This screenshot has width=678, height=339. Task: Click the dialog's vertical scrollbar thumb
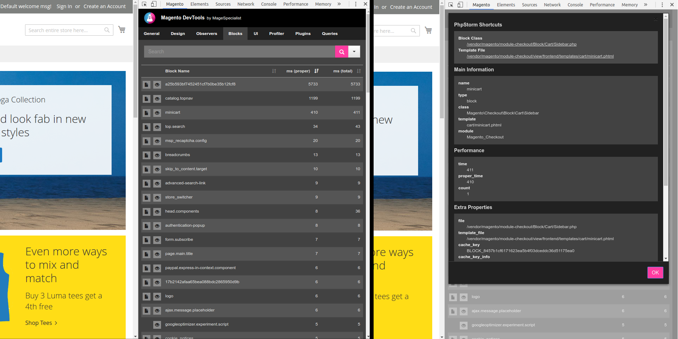pyautogui.click(x=666, y=102)
